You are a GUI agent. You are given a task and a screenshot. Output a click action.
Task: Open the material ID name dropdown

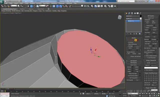pyautogui.click(x=151, y=68)
